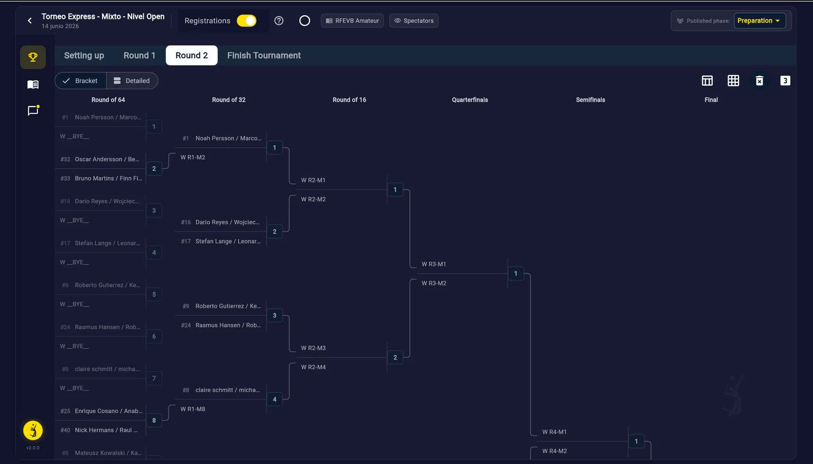813x464 pixels.
Task: Select the Bracket view option
Action: 81,81
